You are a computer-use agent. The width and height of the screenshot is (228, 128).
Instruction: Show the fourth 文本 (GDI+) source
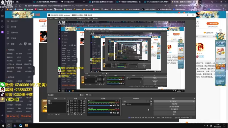click(x=81, y=108)
